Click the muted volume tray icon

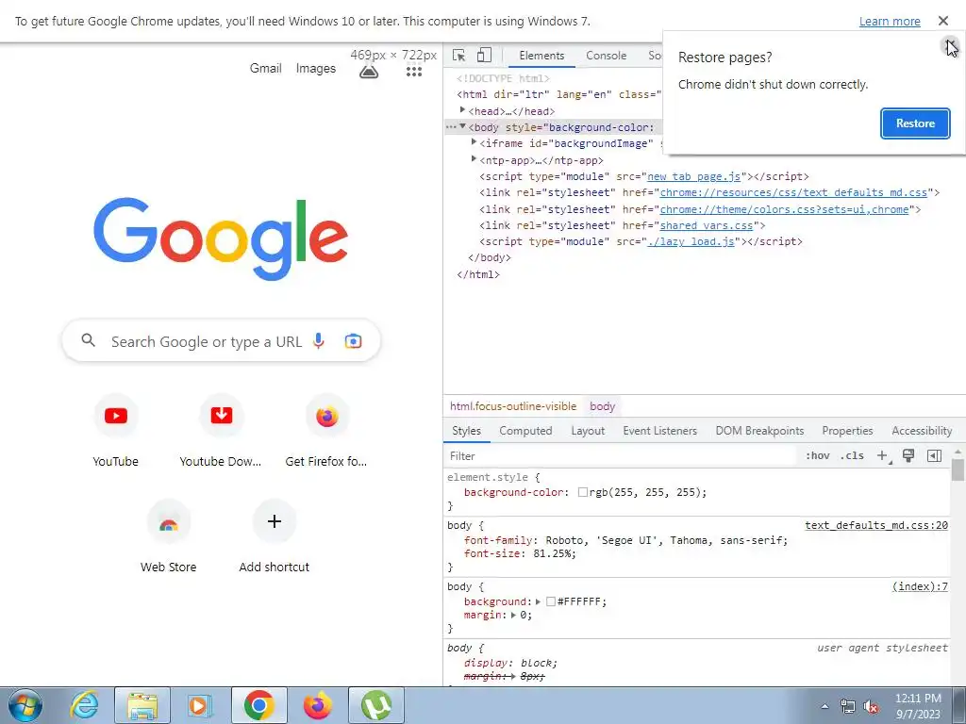871,707
